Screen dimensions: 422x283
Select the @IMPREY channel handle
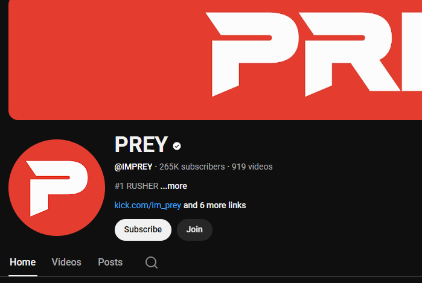[133, 167]
